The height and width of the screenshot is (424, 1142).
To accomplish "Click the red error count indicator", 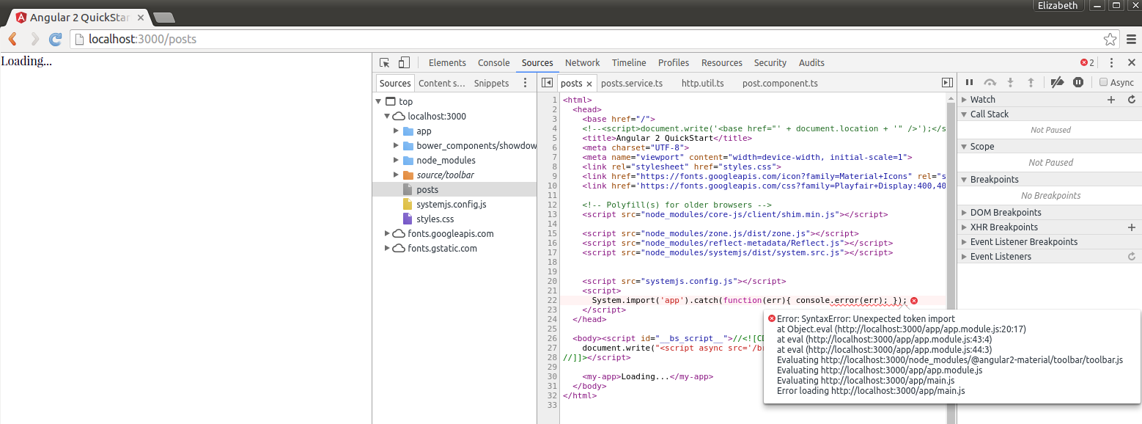I will (1087, 63).
